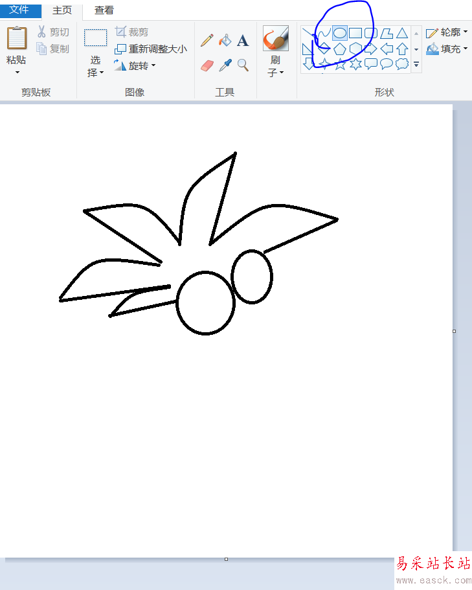Select the Pencil tool
The image size is (472, 590).
pyautogui.click(x=207, y=40)
